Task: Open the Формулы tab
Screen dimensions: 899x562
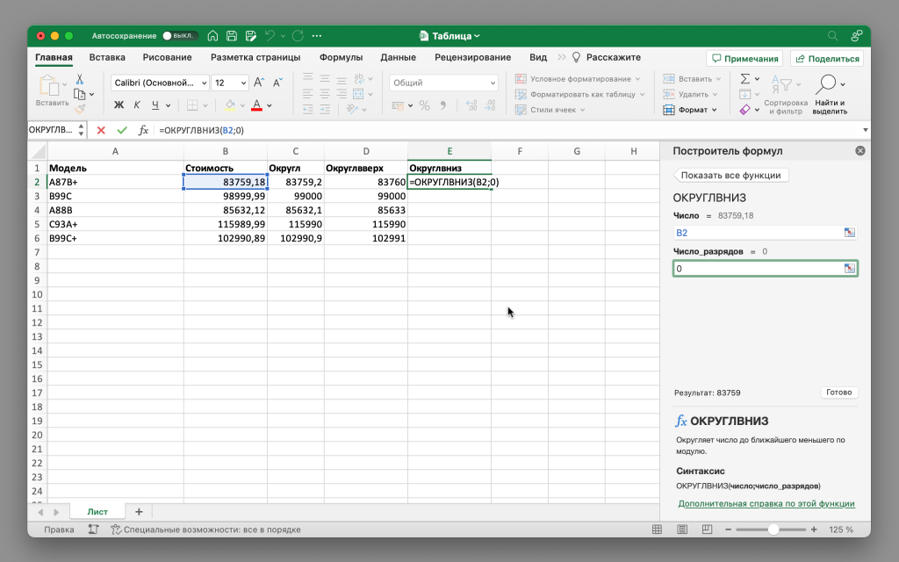Action: (x=342, y=57)
